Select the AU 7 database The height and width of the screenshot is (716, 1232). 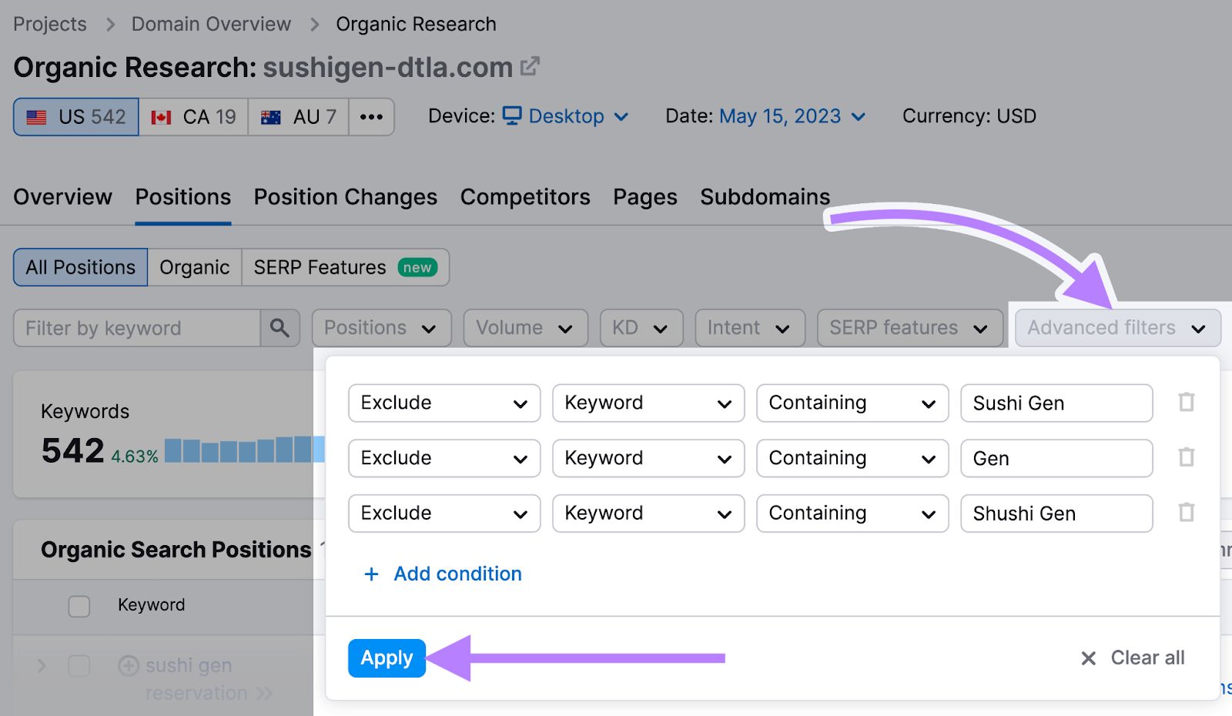coord(298,116)
